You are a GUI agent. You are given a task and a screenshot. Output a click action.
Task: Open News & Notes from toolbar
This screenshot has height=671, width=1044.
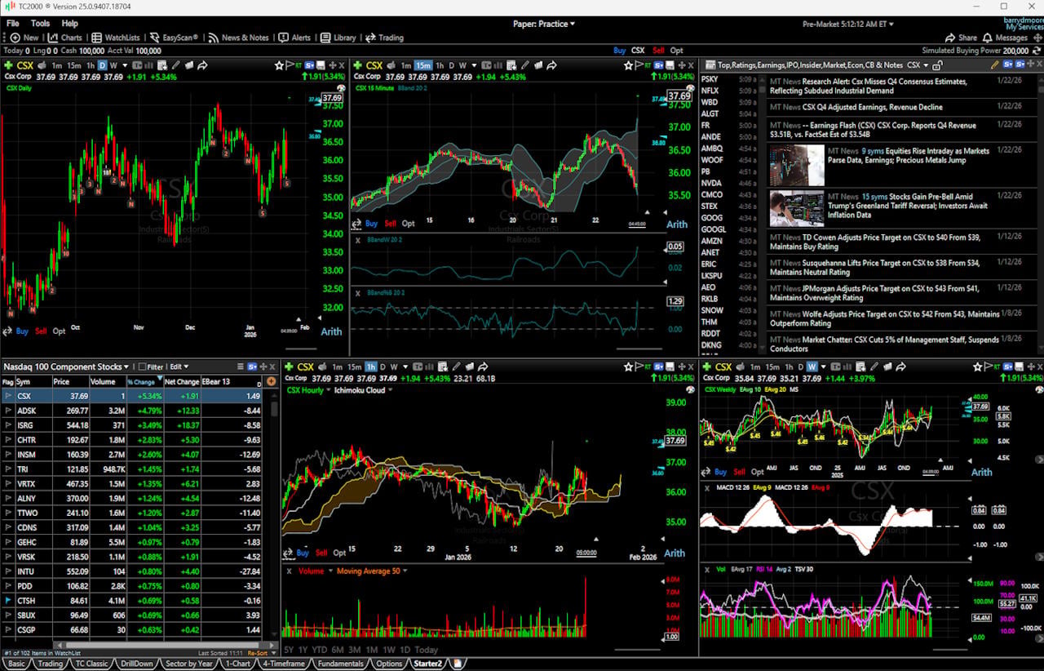tap(238, 38)
